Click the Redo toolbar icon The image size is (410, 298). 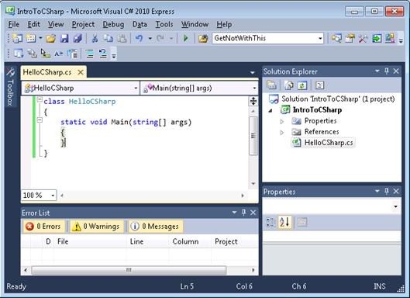(x=160, y=39)
